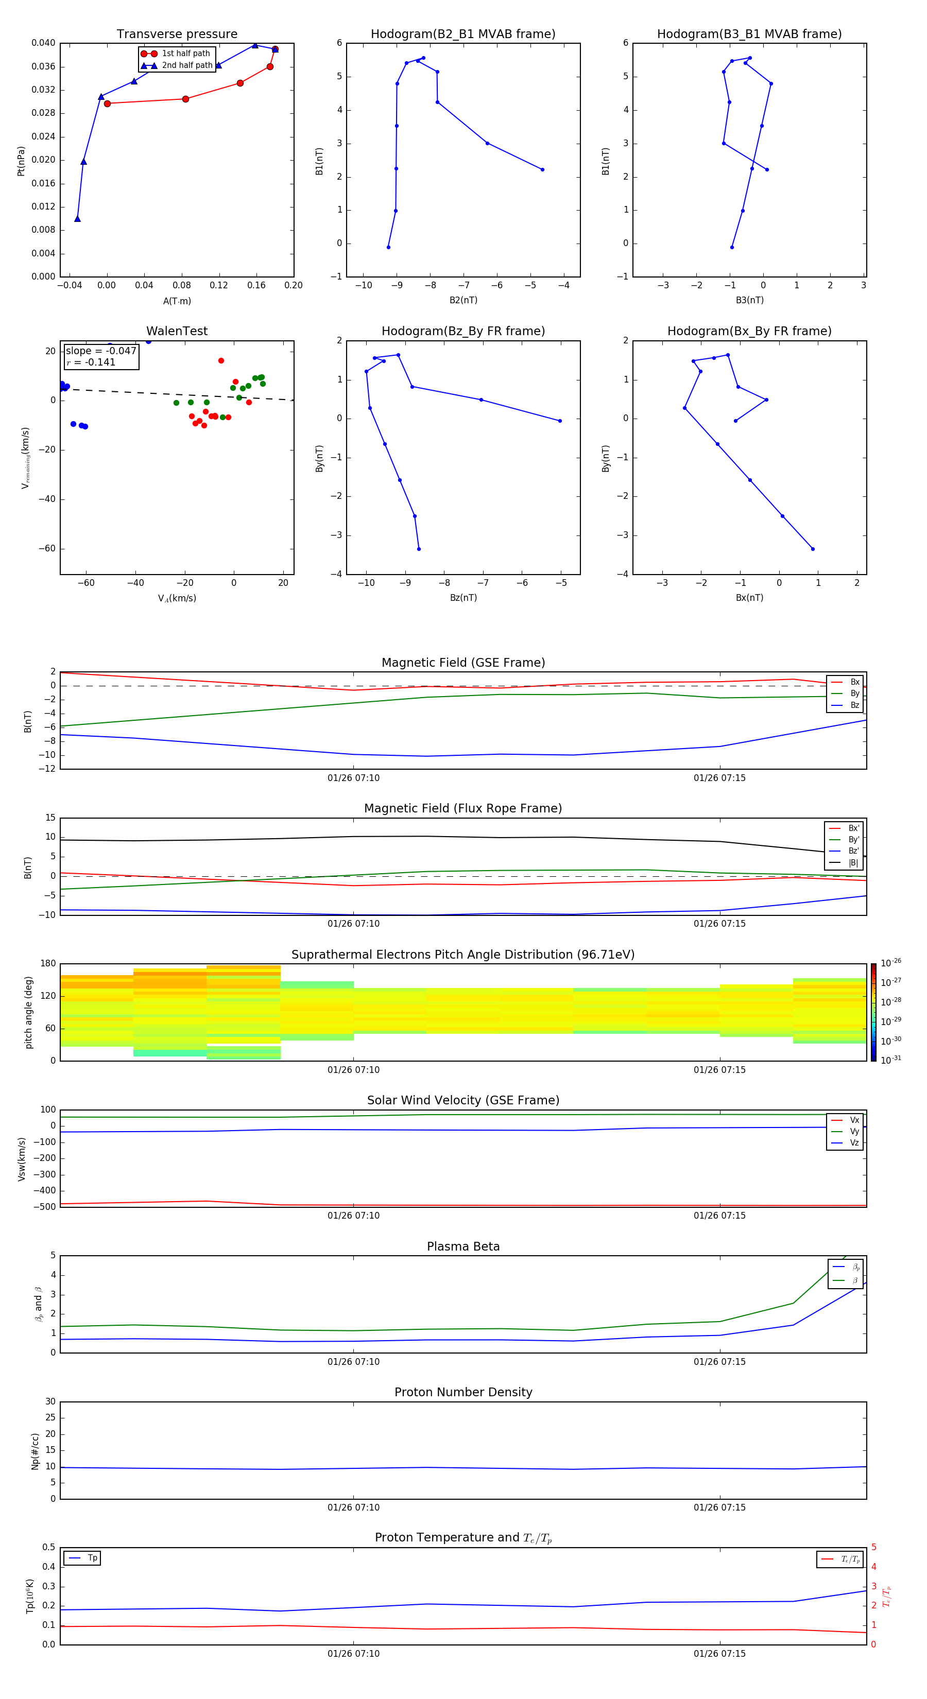Viewport: 927px width, 1699px height.
Task: Click the "Bx'" legend entry
Action: [844, 828]
